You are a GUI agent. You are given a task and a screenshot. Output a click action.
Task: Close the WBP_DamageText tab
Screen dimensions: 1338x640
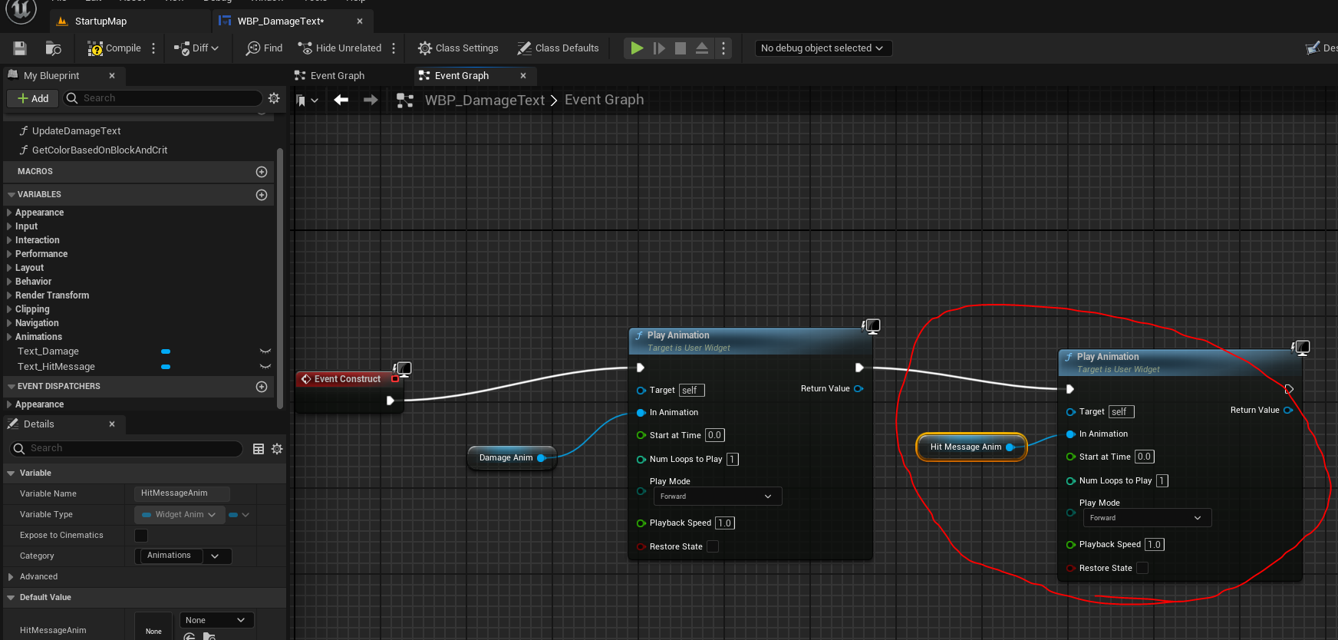coord(360,21)
